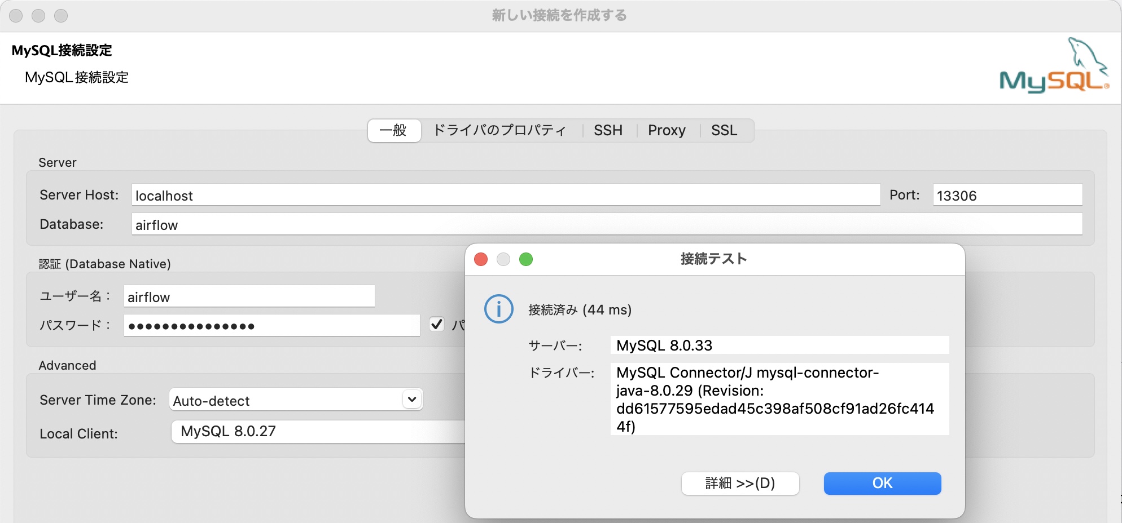This screenshot has width=1122, height=523.
Task: Switch to the SSH tab
Action: (x=608, y=130)
